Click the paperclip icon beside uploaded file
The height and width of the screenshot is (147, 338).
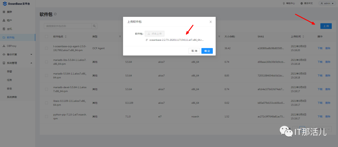[147, 40]
